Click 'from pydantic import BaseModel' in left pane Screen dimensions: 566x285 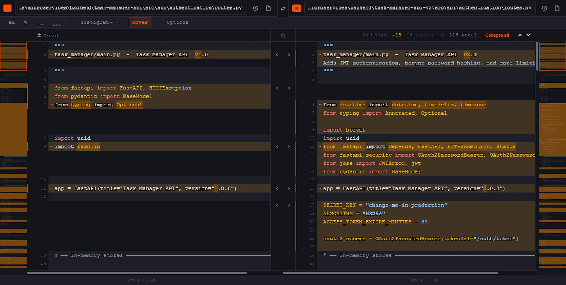coord(160,96)
